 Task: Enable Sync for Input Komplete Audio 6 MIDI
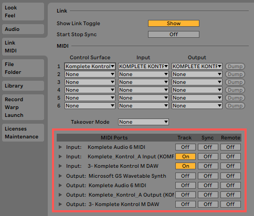click(x=208, y=147)
